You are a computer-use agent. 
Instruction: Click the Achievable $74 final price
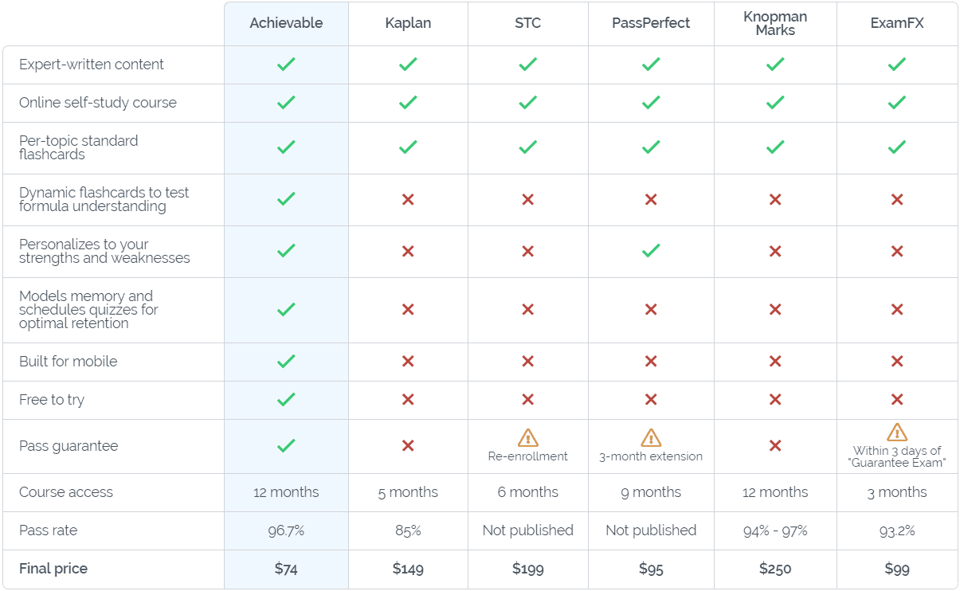(x=286, y=569)
